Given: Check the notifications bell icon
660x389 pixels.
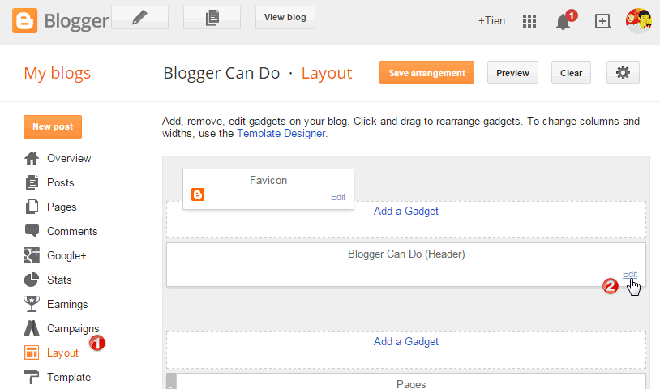Looking at the screenshot, I should click(564, 21).
